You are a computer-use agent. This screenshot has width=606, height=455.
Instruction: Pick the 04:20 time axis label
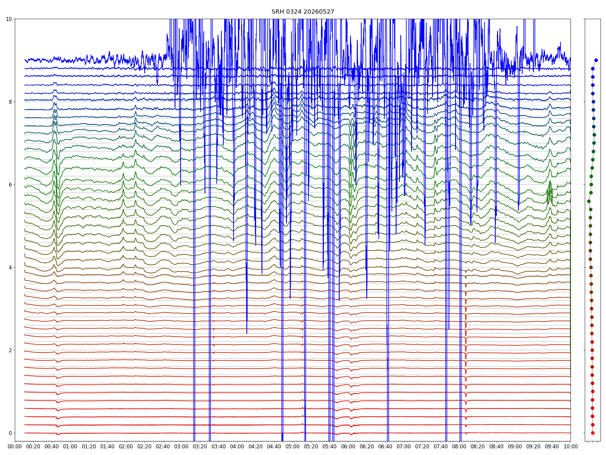point(256,447)
